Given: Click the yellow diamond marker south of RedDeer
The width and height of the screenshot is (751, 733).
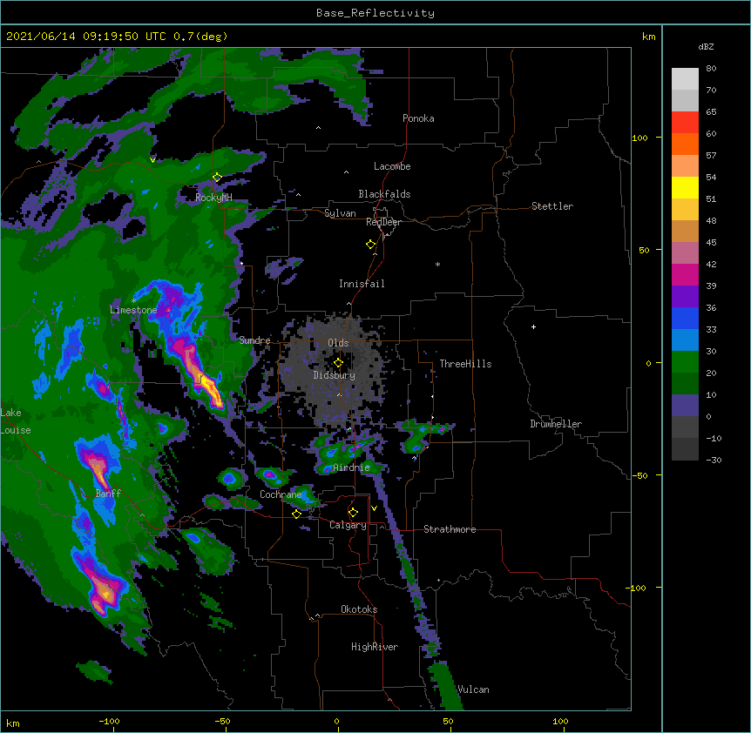Looking at the screenshot, I should tap(370, 244).
